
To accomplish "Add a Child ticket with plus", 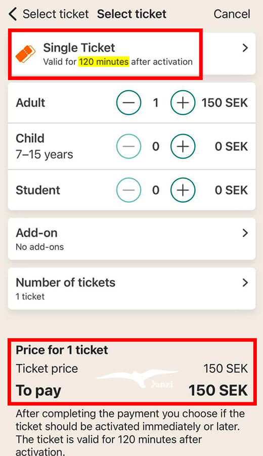I will click(183, 146).
